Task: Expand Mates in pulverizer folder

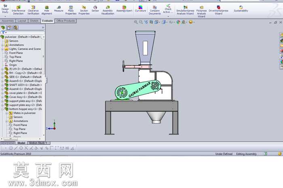Action: [x=7, y=113]
